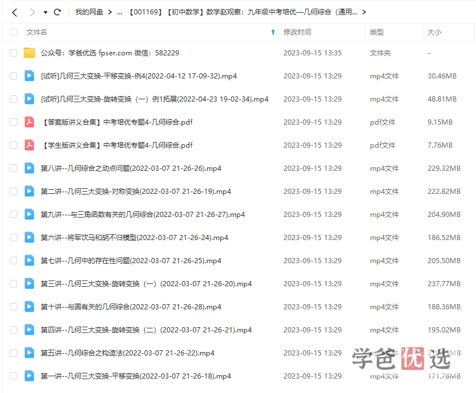
Task: Click the video icon of 平移变换-例4 file
Action: 29,76
